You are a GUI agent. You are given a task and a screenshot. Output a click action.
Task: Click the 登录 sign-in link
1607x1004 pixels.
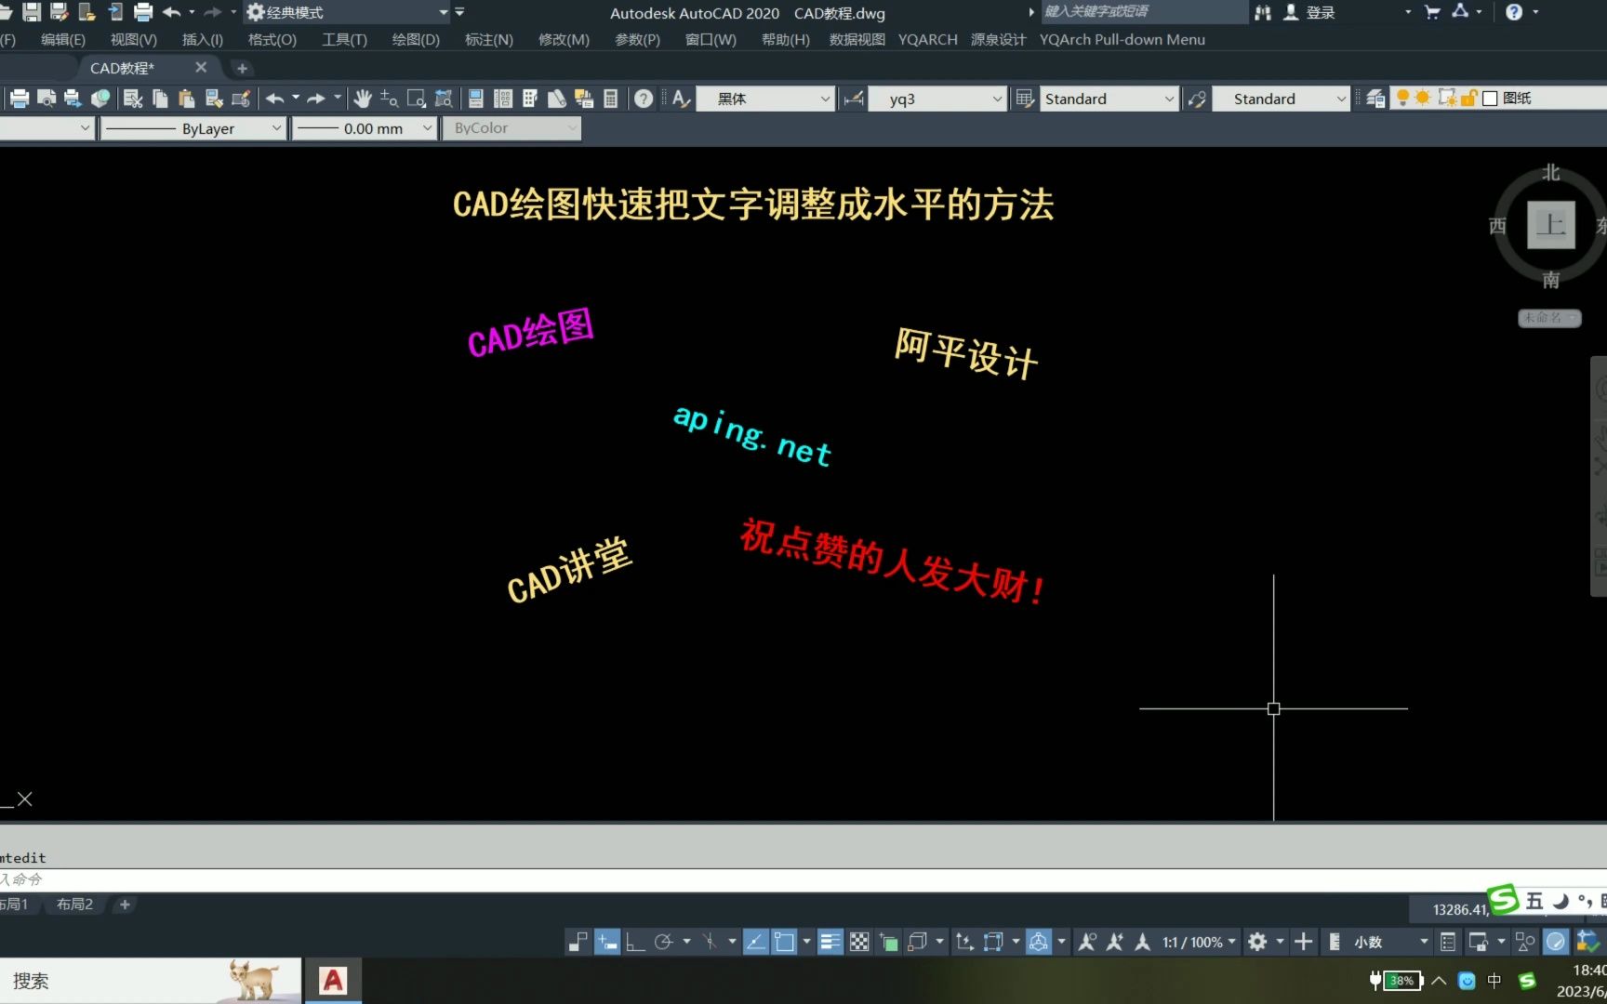[x=1321, y=12]
